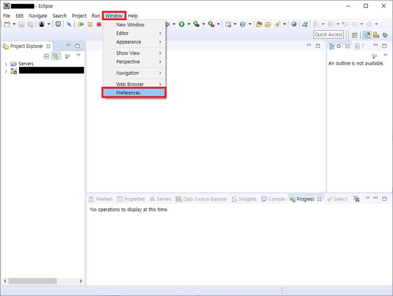
Task: Open Project Explorer View Menu dropdown triangle
Action: point(79,55)
